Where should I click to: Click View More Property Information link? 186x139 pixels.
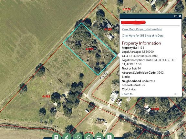[x=142, y=29]
